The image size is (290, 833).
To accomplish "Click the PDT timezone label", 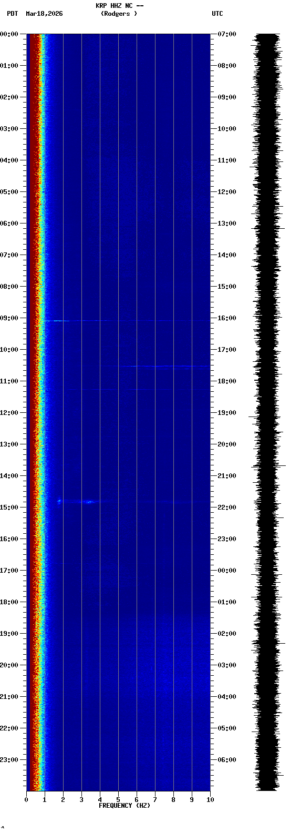I will (x=13, y=14).
